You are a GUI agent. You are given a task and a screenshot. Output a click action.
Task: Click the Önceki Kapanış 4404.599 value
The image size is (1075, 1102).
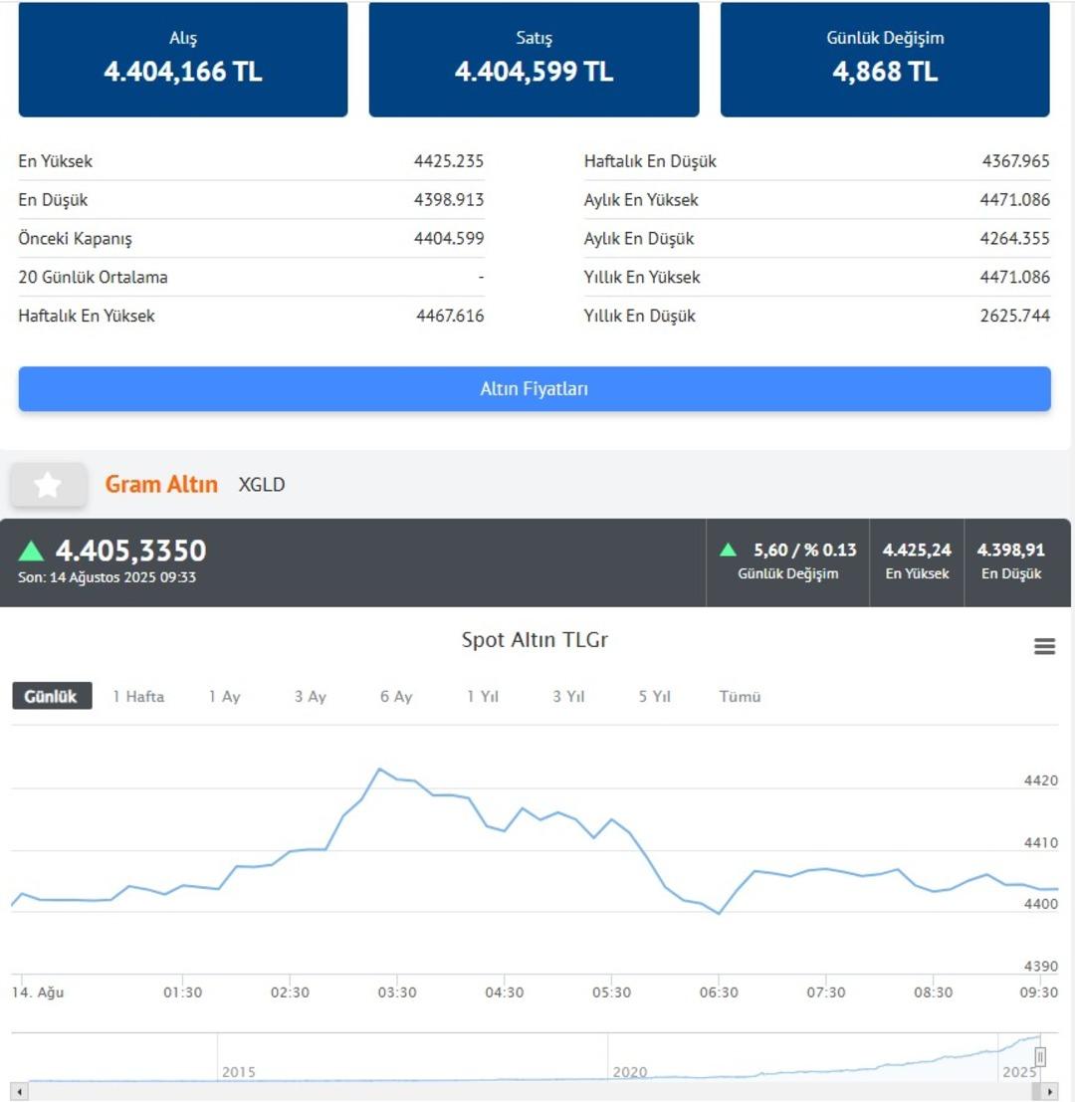(448, 238)
